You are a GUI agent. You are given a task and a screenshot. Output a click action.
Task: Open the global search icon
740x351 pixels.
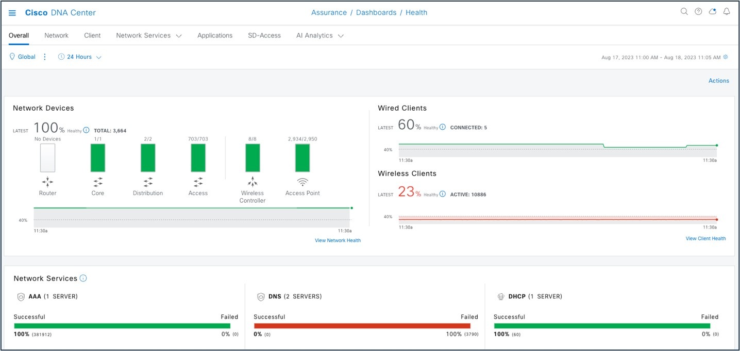pos(683,11)
